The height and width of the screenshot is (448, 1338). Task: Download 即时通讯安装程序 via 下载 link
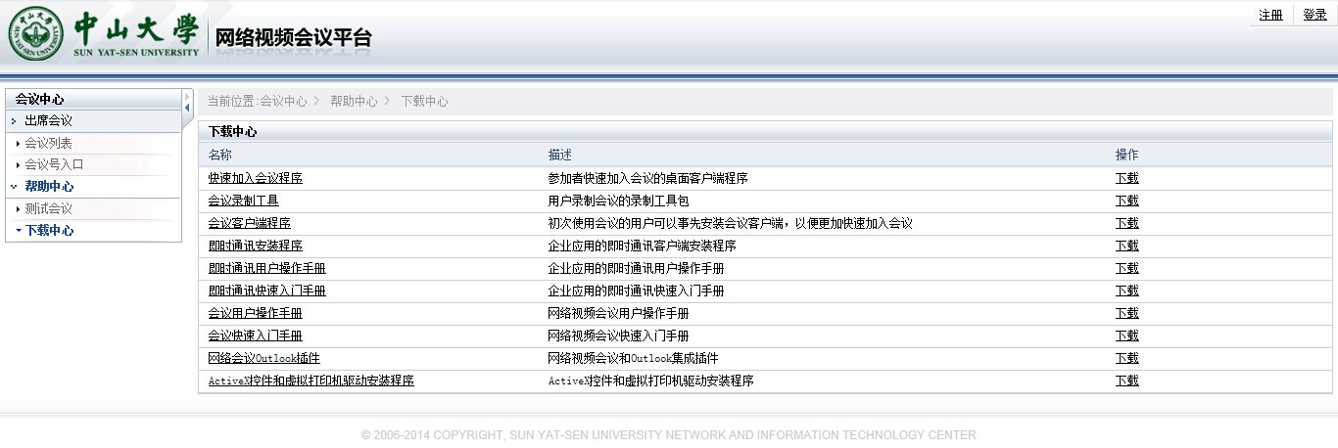[x=1127, y=246]
